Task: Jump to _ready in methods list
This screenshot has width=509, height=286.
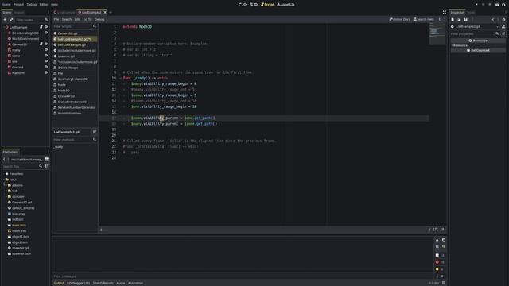Action: click(58, 147)
